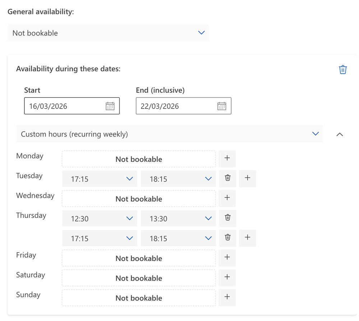Viewport: 359px width, 321px height.
Task: Add a time slot for Sunday
Action: [x=227, y=297]
